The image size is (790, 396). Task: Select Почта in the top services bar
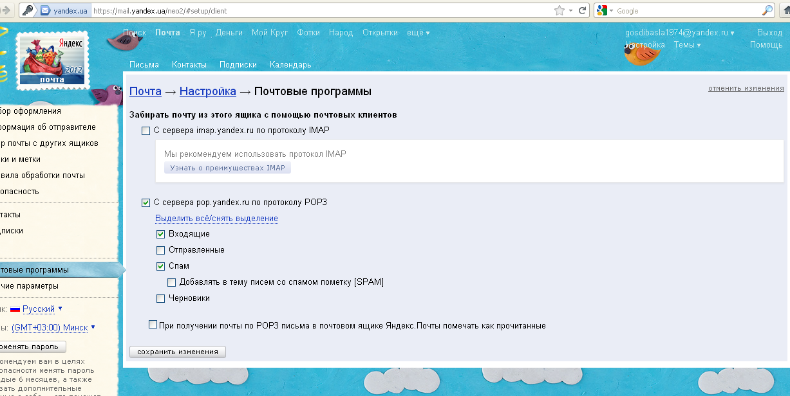(x=168, y=33)
